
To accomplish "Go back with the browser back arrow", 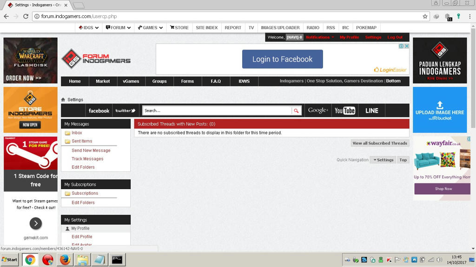I will click(7, 16).
